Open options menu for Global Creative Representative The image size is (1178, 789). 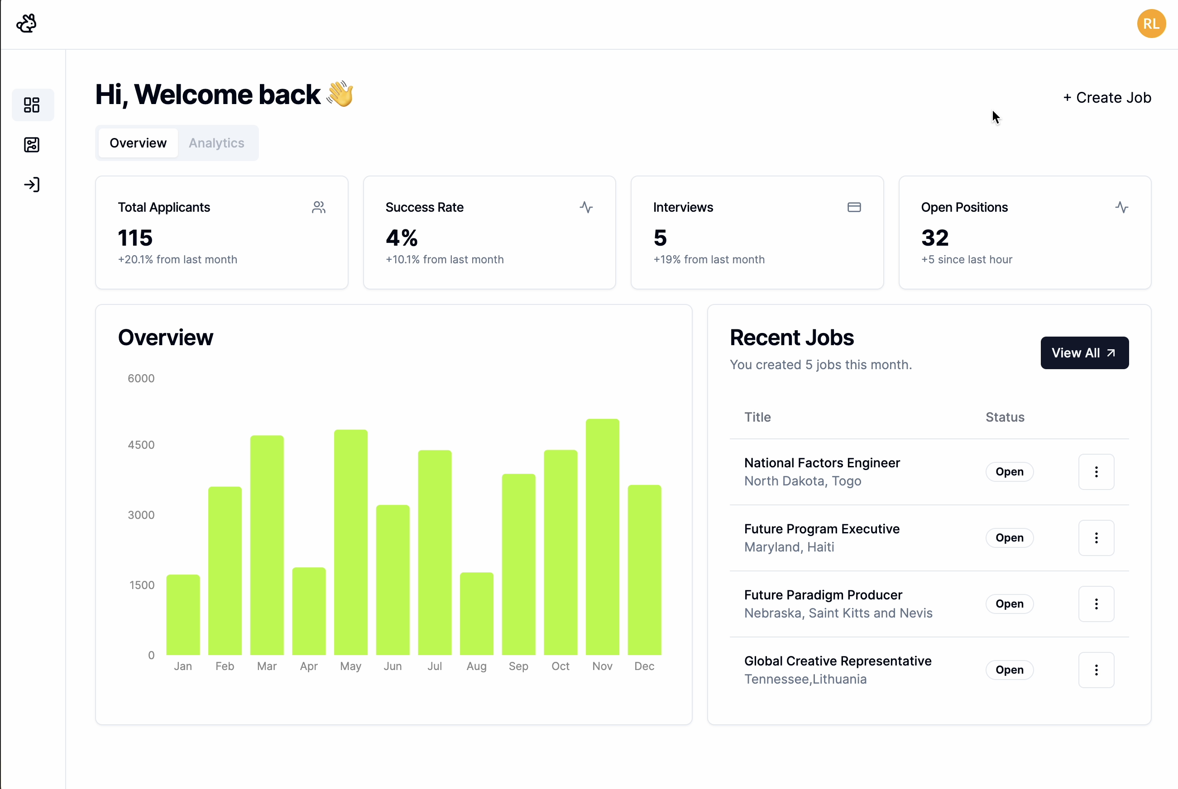[1096, 670]
